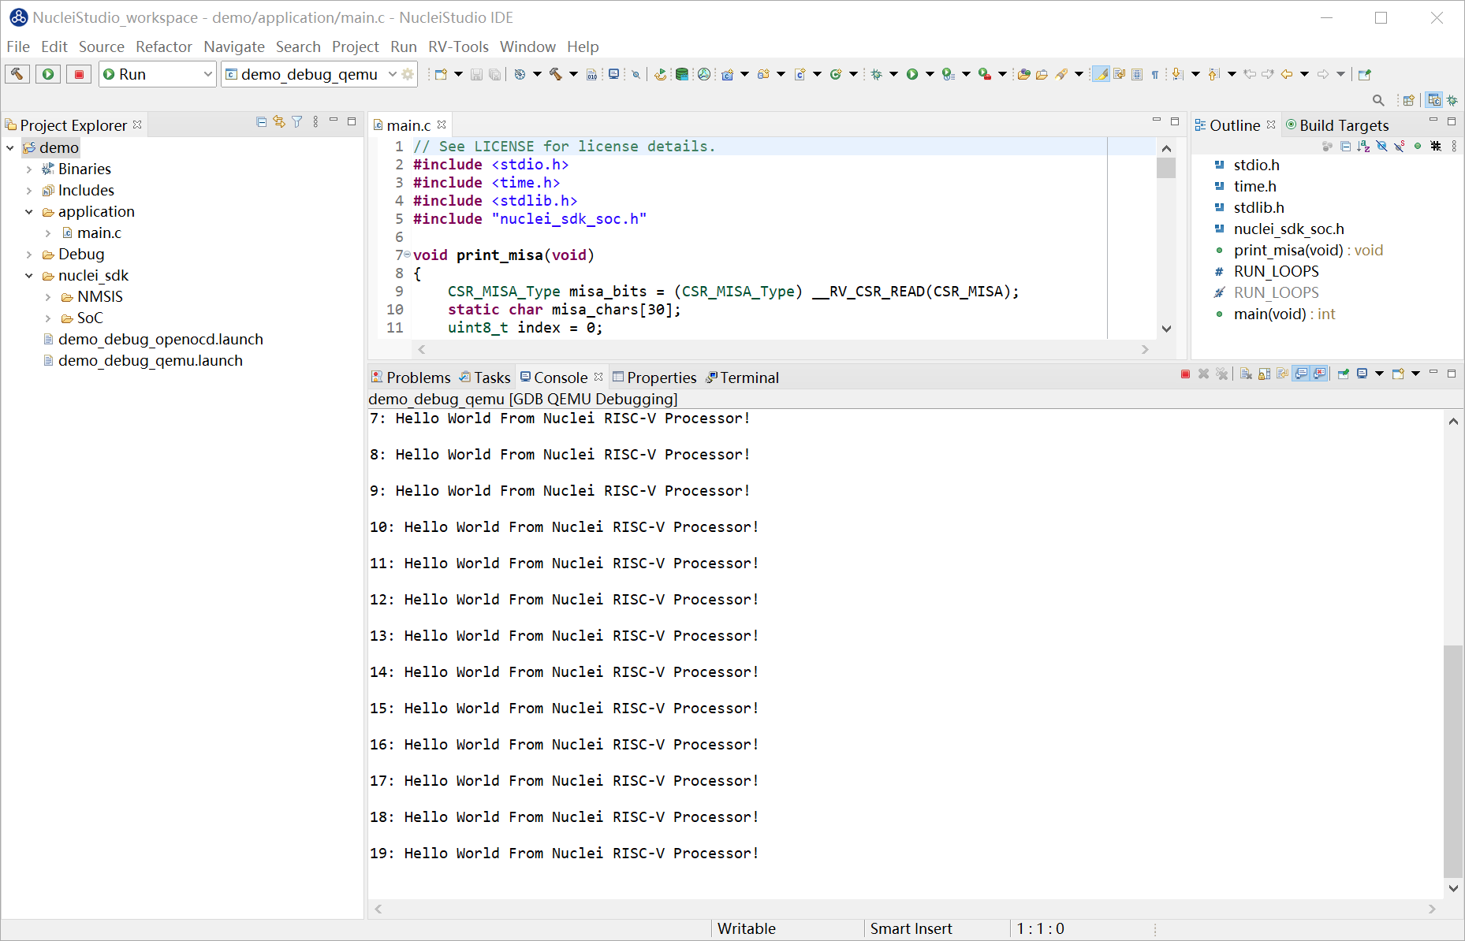
Task: Click the Collapse All icon in Project Explorer
Action: tap(262, 122)
